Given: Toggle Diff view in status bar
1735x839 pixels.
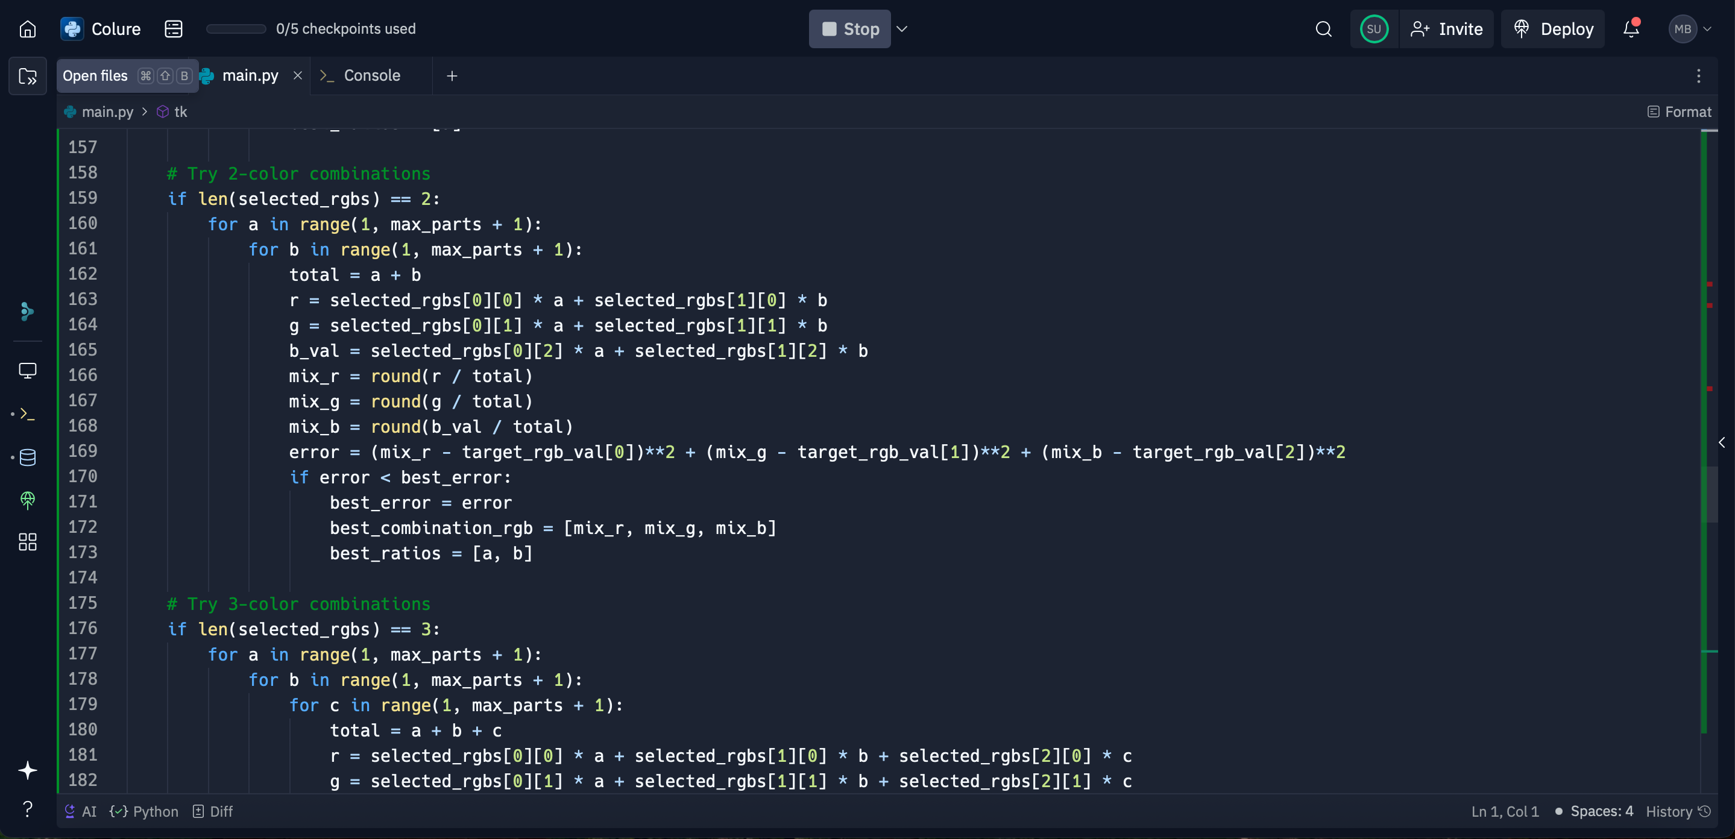Looking at the screenshot, I should pos(213,811).
